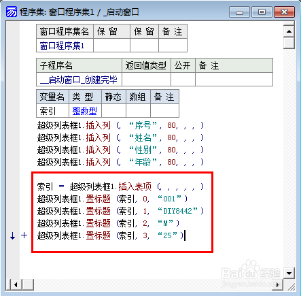This screenshot has width=301, height=296.
Task: Click the 备注 cell of subroutine row
Action: click(234, 80)
